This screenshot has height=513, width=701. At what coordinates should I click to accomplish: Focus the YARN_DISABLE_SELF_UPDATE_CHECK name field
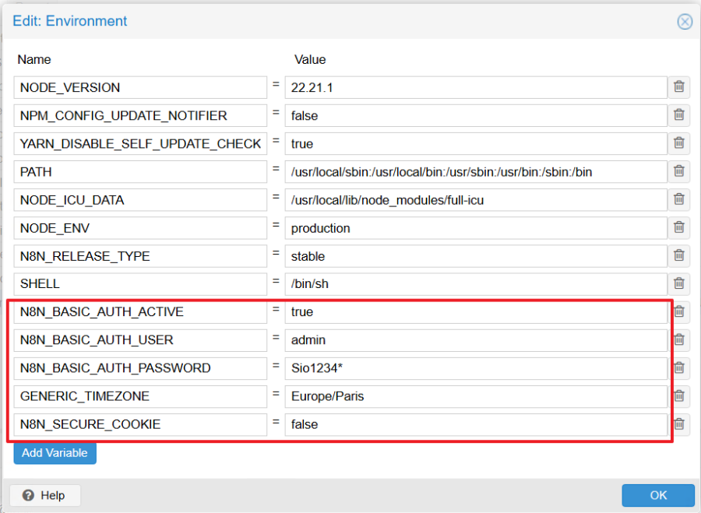140,144
